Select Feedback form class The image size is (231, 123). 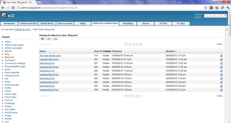click(x=12, y=75)
